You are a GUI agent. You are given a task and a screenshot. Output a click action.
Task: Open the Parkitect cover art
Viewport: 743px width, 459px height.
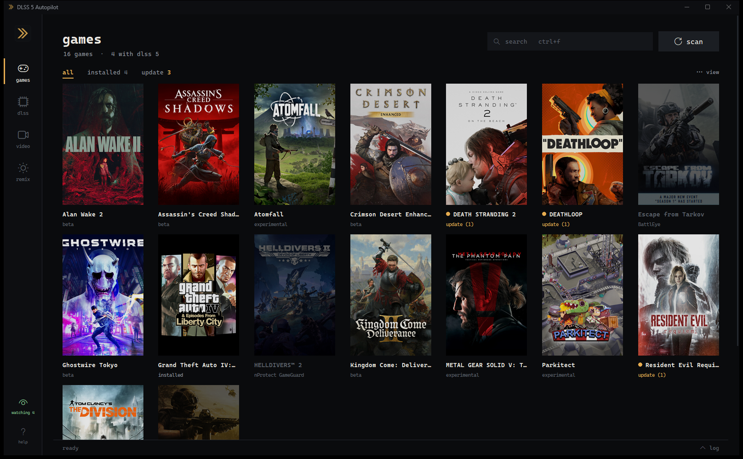(583, 295)
